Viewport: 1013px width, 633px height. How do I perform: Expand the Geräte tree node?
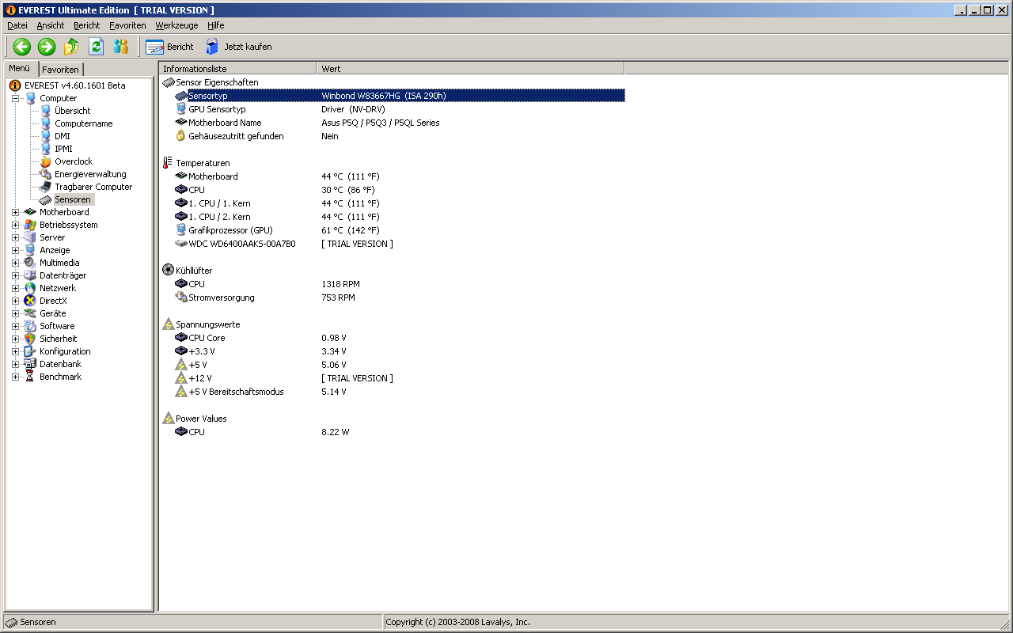[x=15, y=313]
